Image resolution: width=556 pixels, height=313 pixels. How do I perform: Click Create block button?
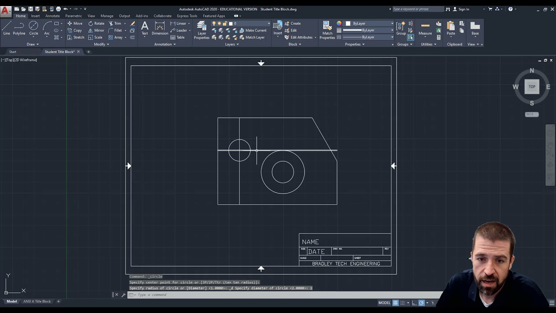coord(292,23)
